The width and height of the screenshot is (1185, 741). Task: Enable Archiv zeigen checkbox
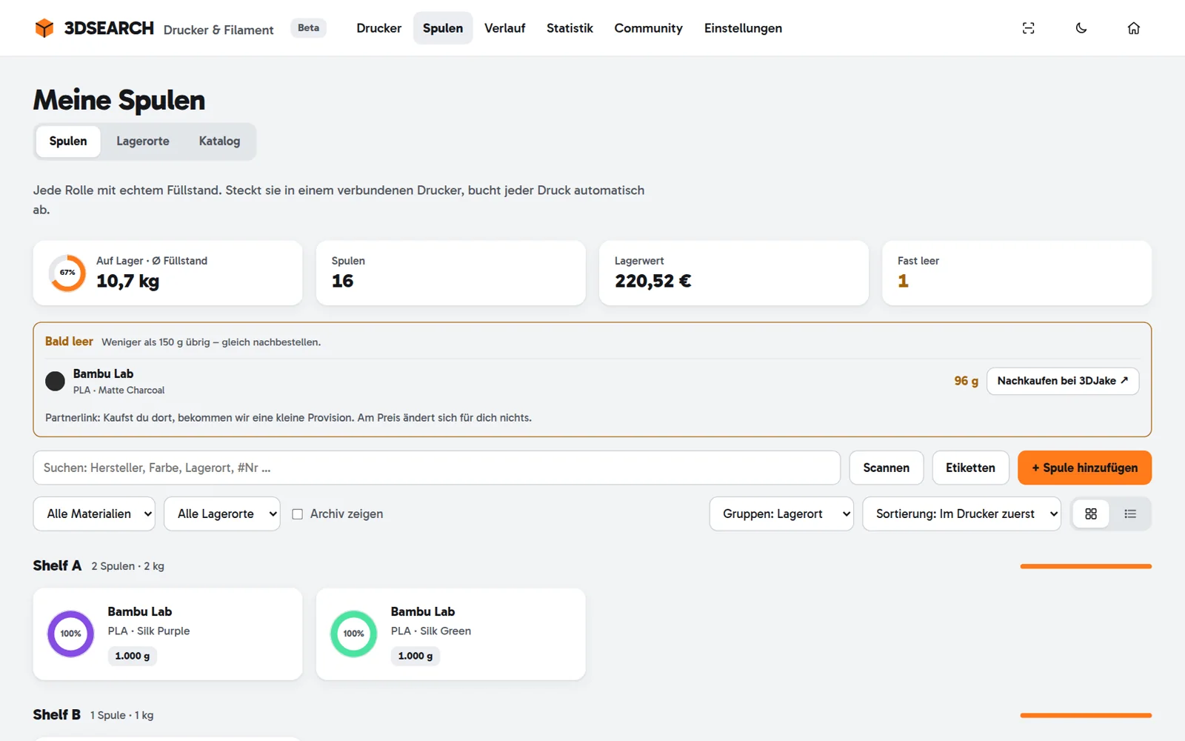[x=298, y=514]
